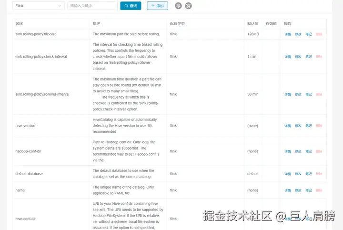Viewport: 343px width, 230px height.
Task: Open 详情 for sink.rolling-policy.rollover-interval
Action: (x=287, y=94)
